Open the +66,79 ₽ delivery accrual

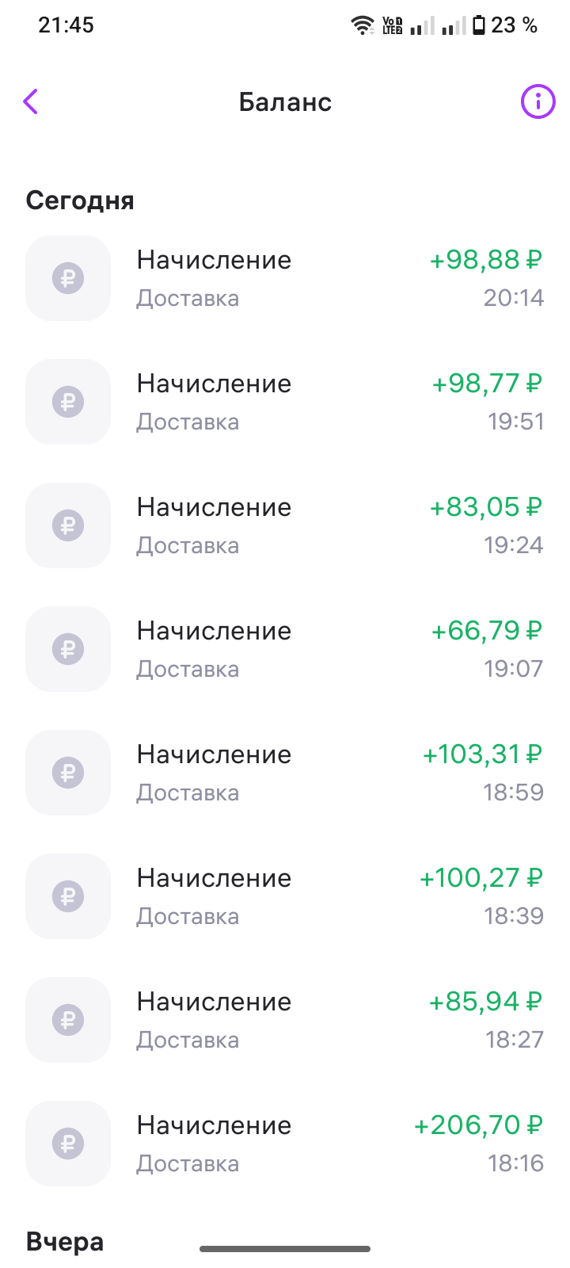pos(285,649)
